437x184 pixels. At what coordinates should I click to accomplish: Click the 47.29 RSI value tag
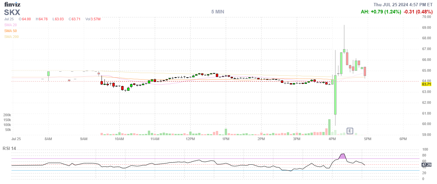tap(426, 165)
